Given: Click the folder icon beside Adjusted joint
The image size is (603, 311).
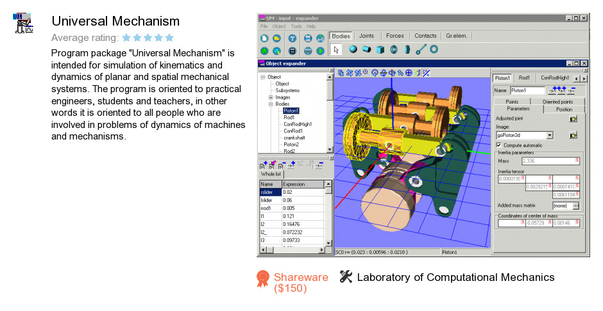Looking at the screenshot, I should [x=573, y=119].
